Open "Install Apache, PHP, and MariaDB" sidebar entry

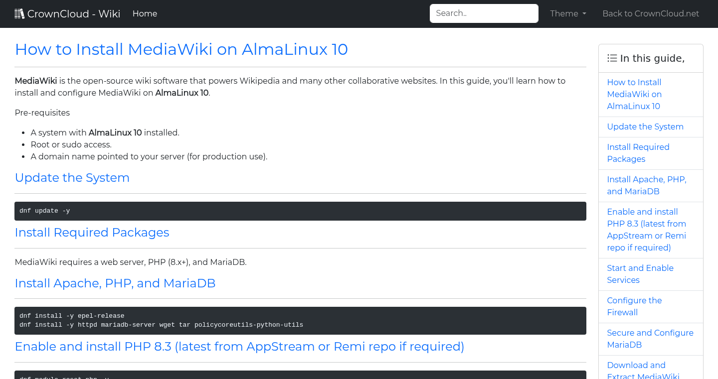[x=646, y=185]
